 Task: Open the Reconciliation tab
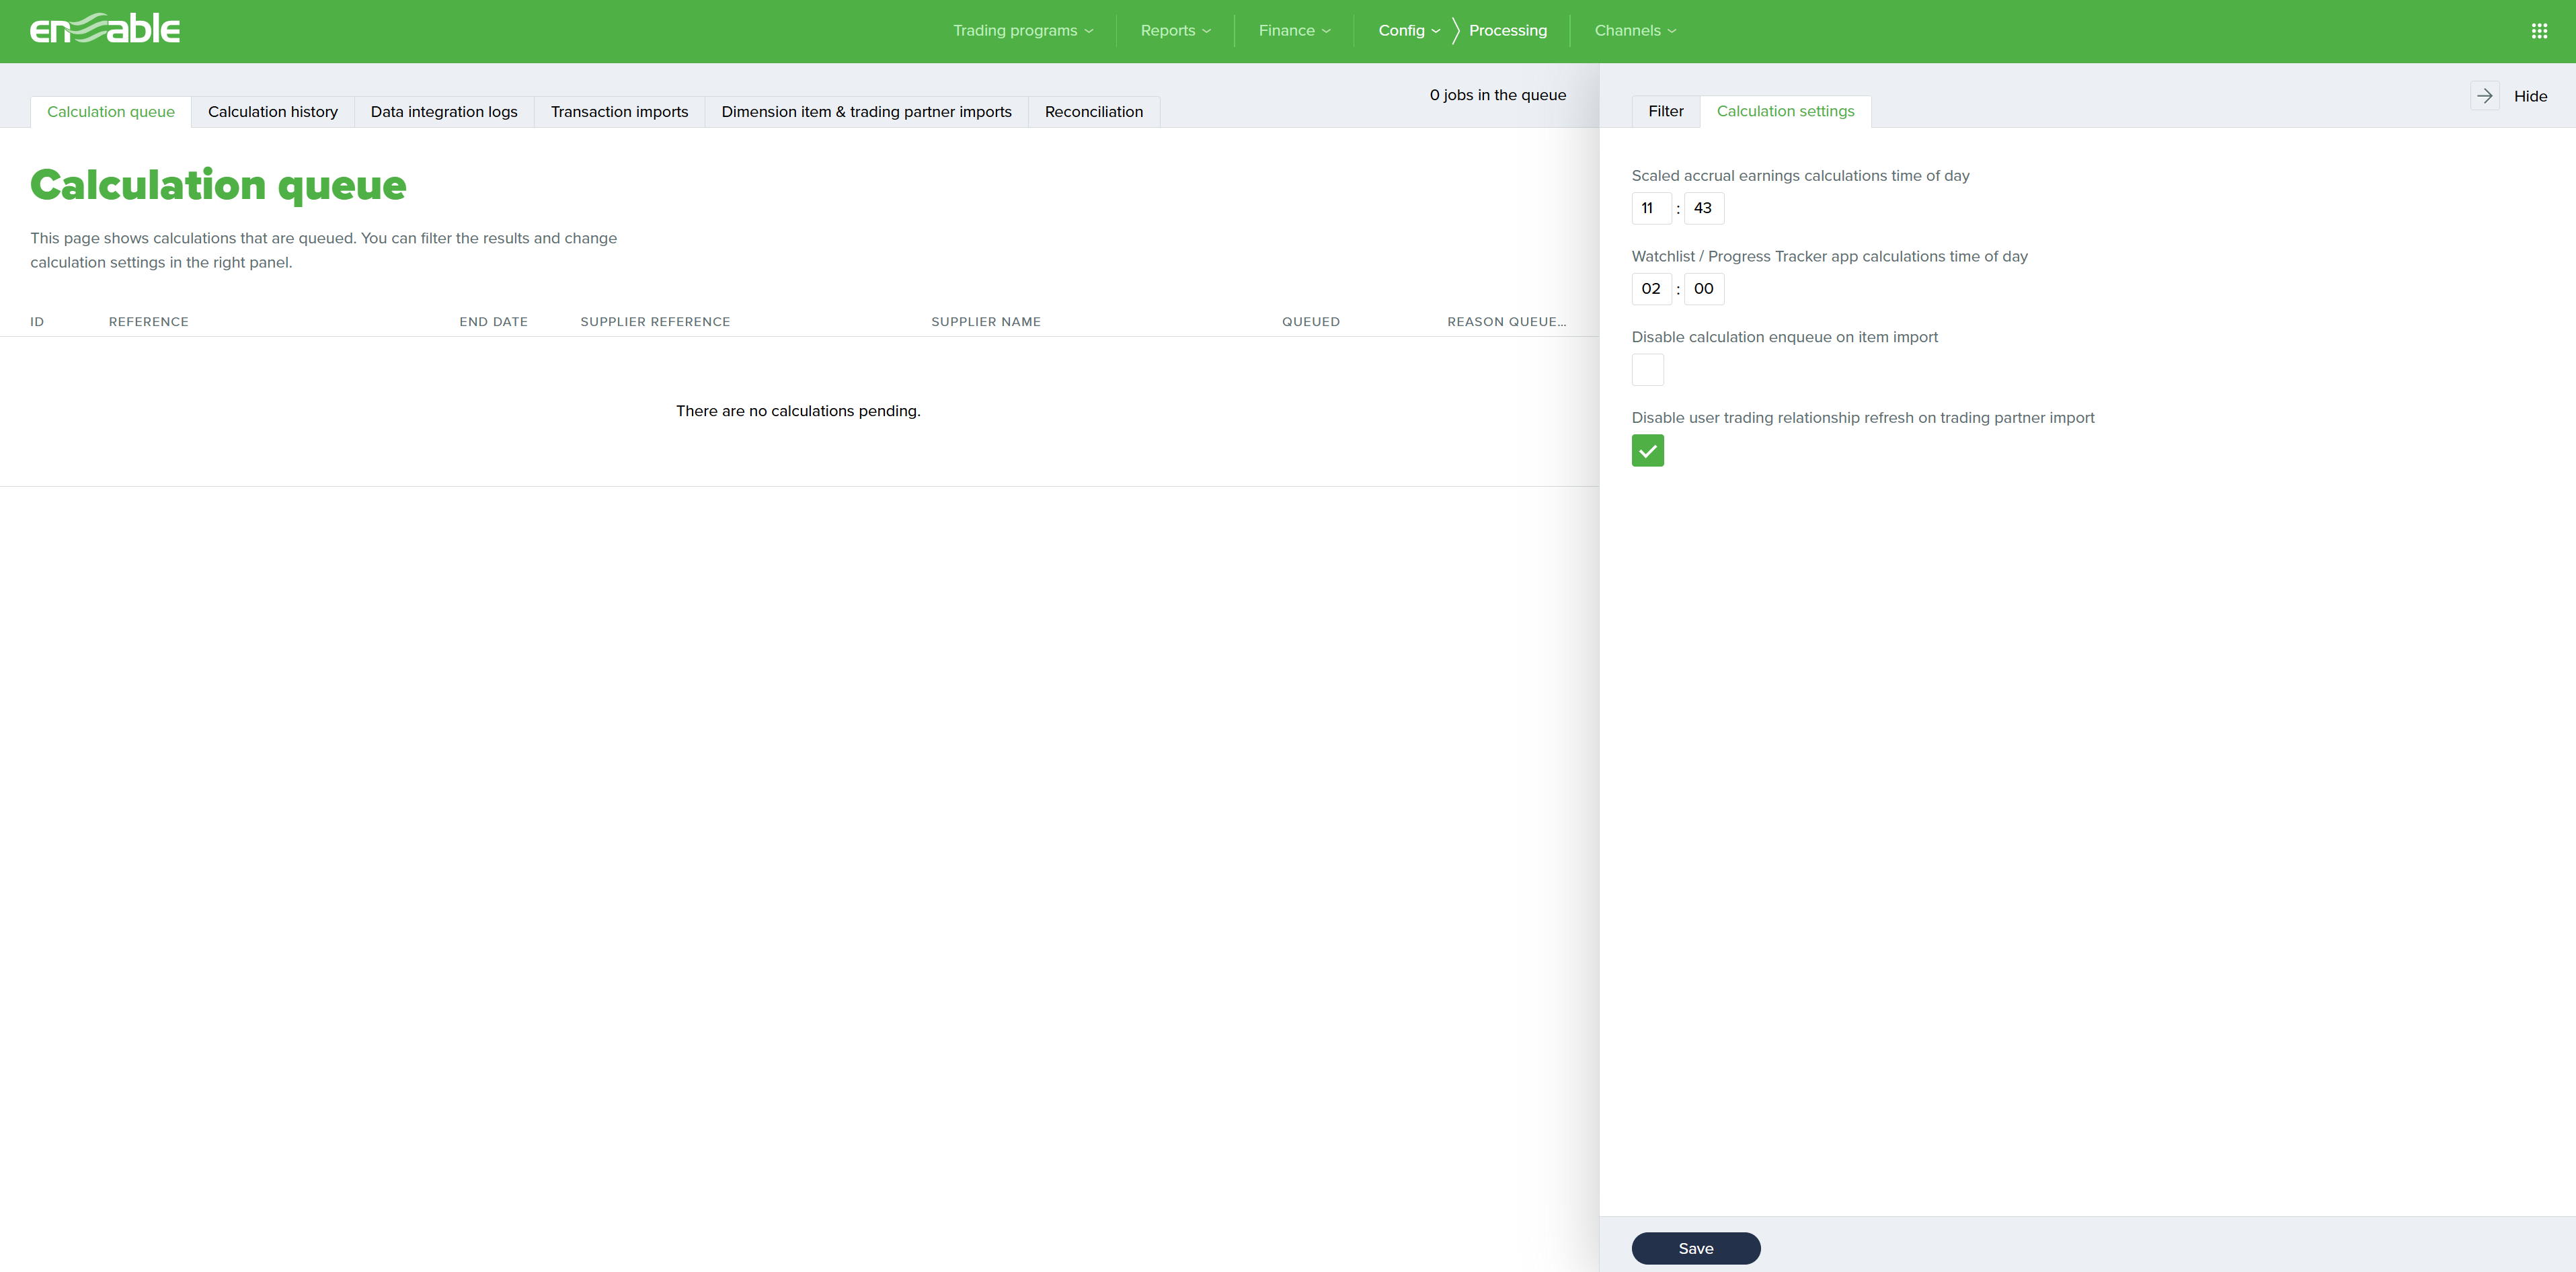pyautogui.click(x=1093, y=112)
